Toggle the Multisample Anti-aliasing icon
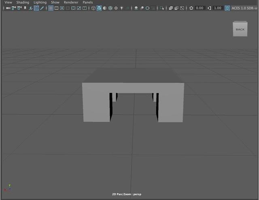 [x=147, y=8]
